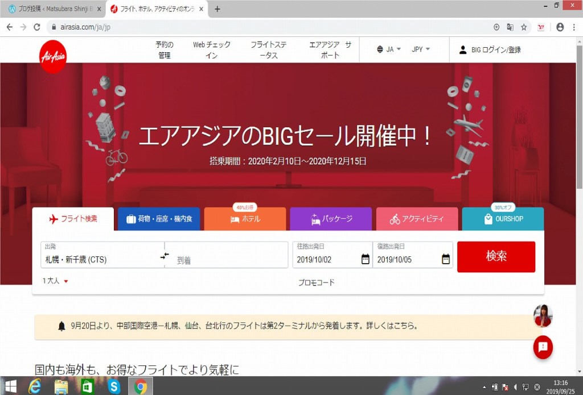583x395 pixels.
Task: Switch to the パッケージ tab
Action: 331,219
